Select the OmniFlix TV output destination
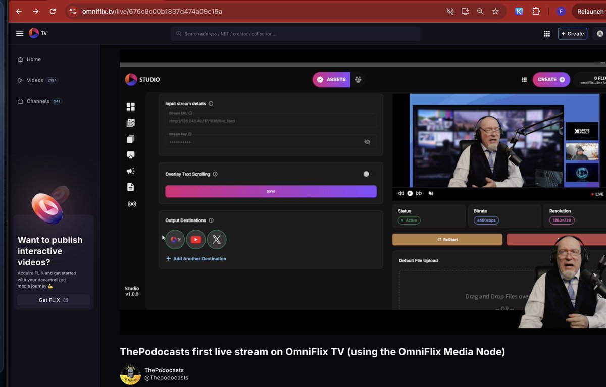The image size is (606, 387). coord(175,239)
